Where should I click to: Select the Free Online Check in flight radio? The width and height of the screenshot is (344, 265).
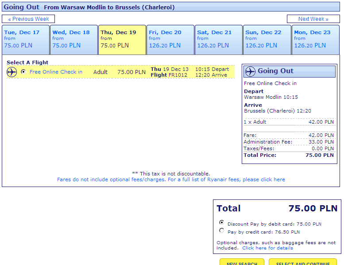(x=23, y=72)
